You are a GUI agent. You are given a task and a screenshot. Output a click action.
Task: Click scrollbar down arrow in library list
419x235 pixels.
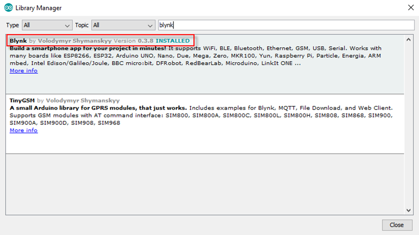408,210
